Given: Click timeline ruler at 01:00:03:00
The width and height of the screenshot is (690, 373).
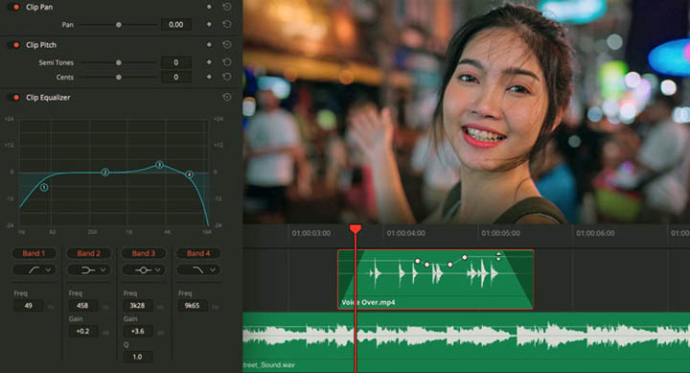Looking at the screenshot, I should pos(311,233).
